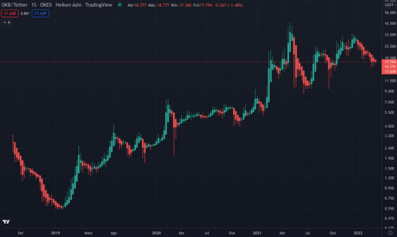Click the Máx. 18.777 high value

(x=159, y=5)
